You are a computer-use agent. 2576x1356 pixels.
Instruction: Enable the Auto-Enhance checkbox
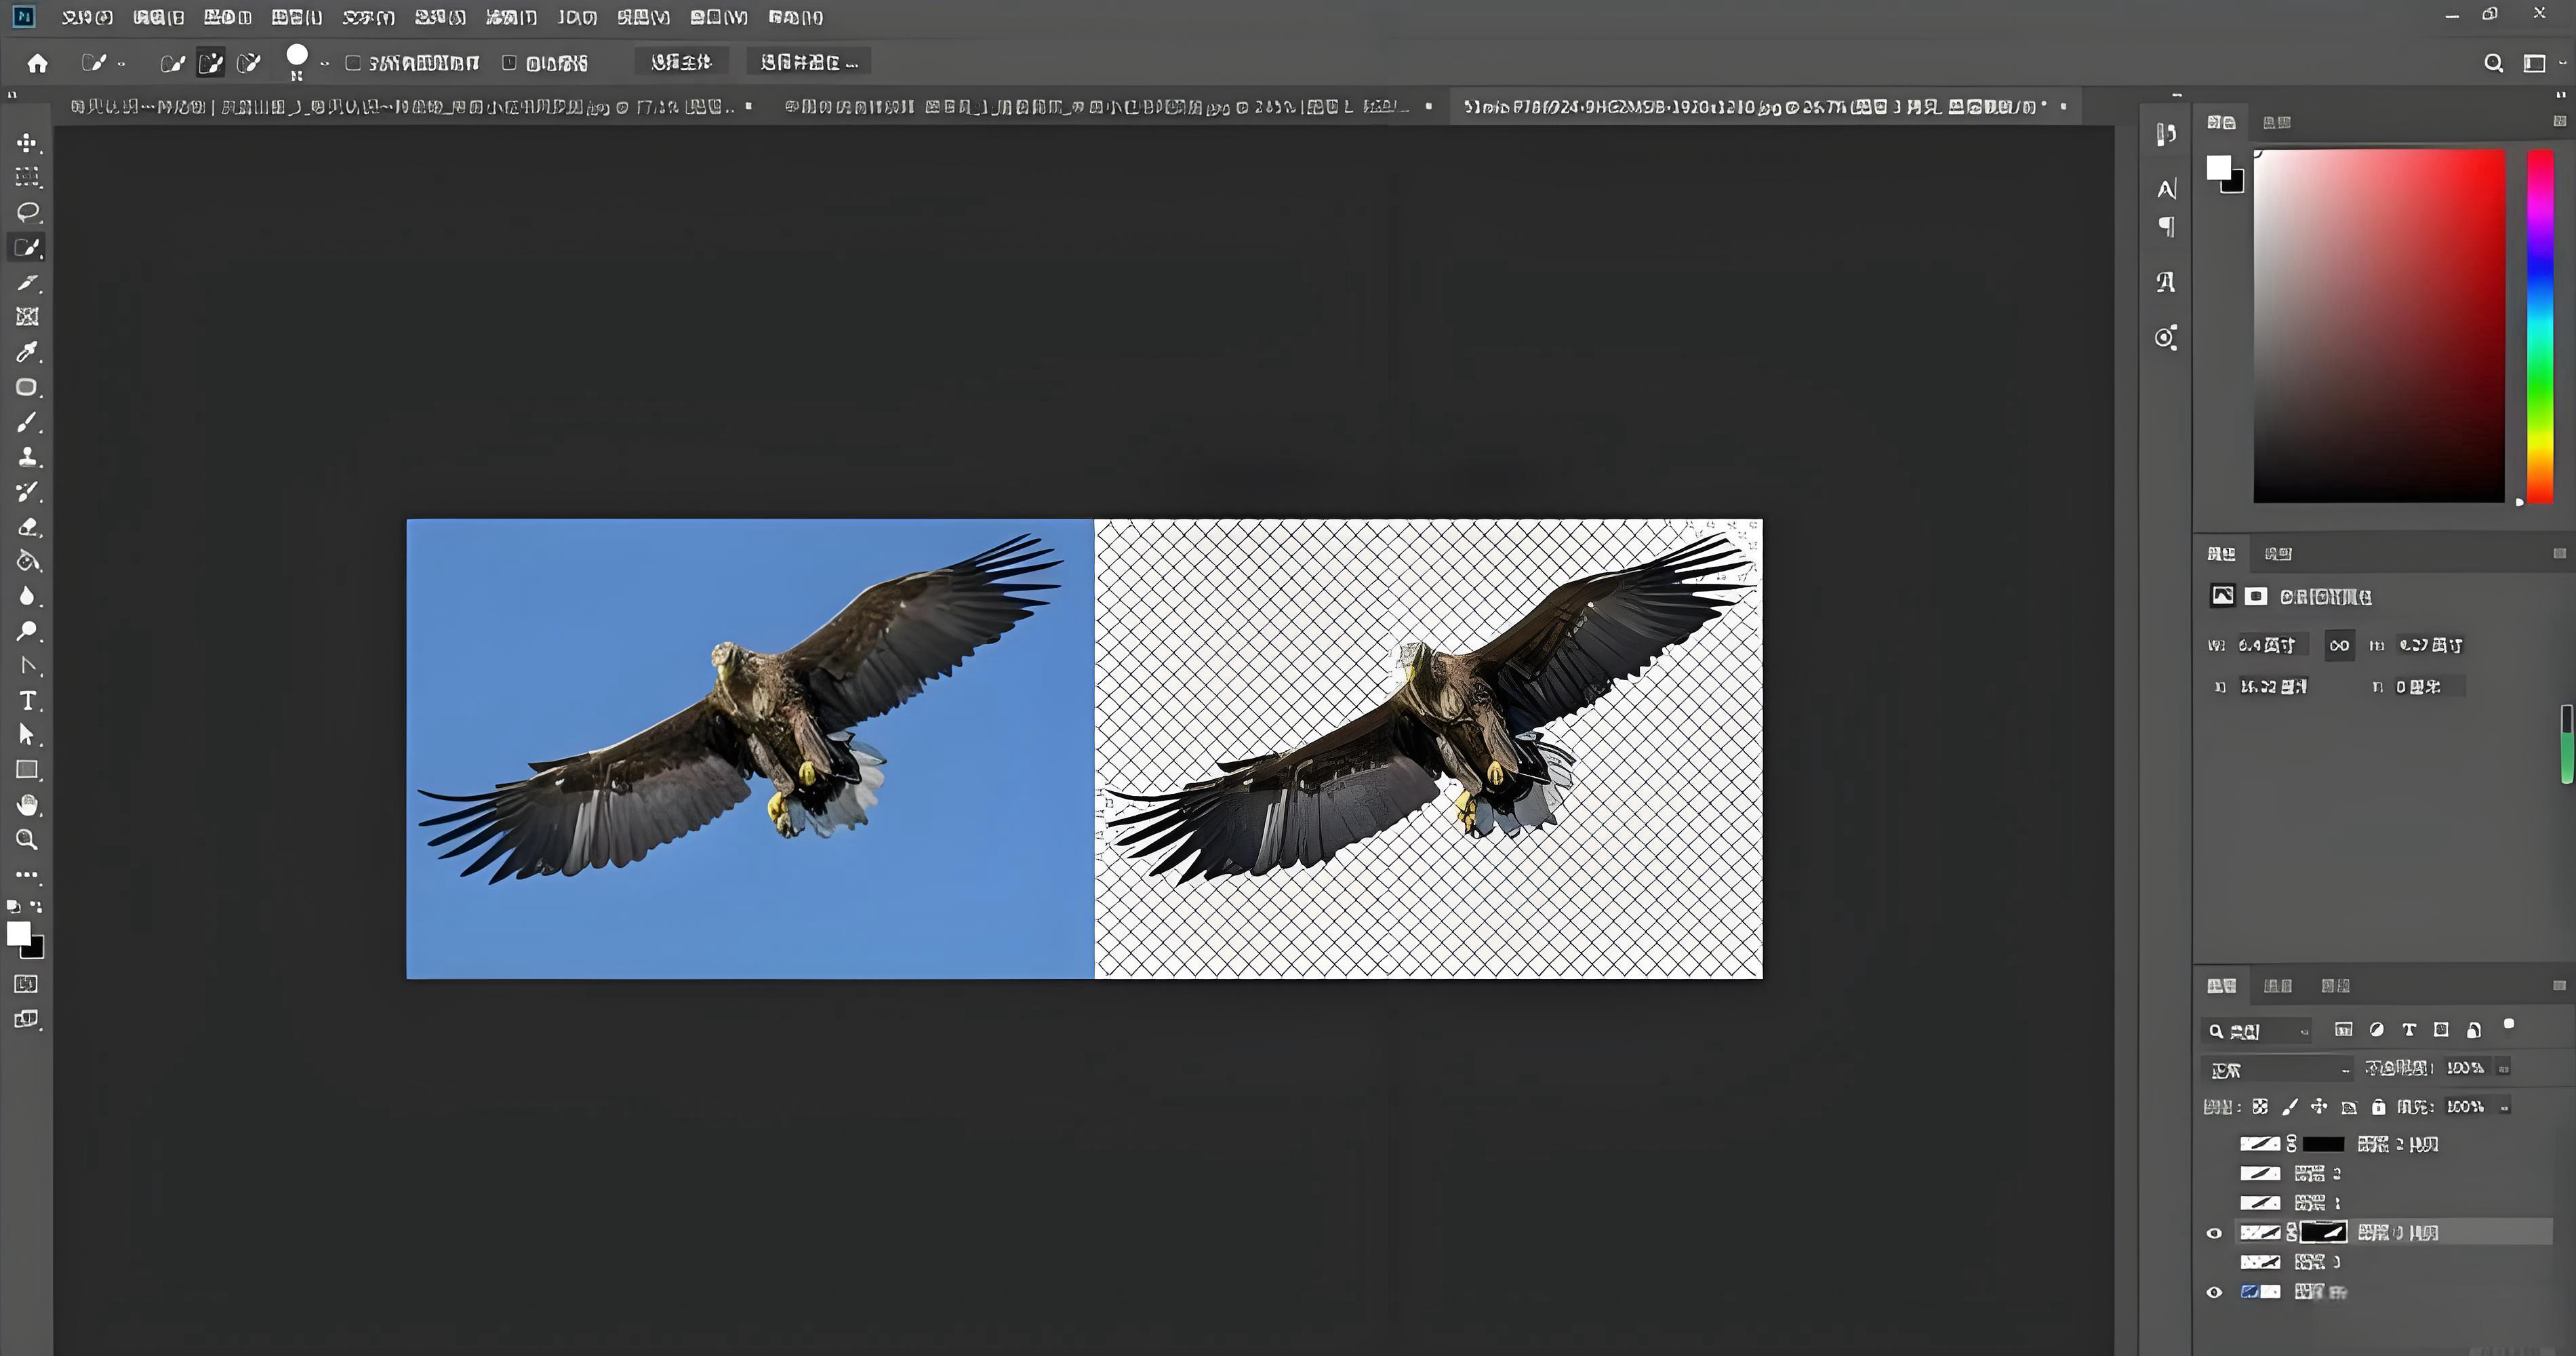click(x=509, y=63)
